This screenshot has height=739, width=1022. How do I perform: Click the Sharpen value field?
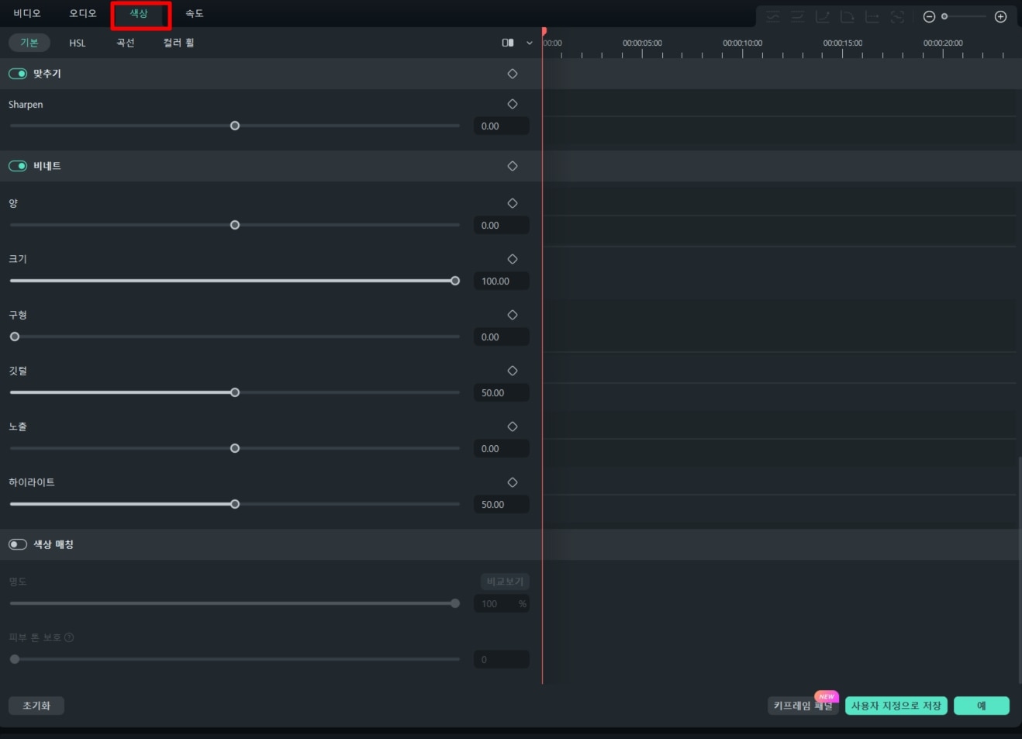pos(502,126)
